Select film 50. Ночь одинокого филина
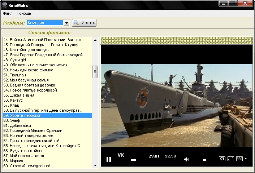 pyautogui.click(x=47, y=70)
